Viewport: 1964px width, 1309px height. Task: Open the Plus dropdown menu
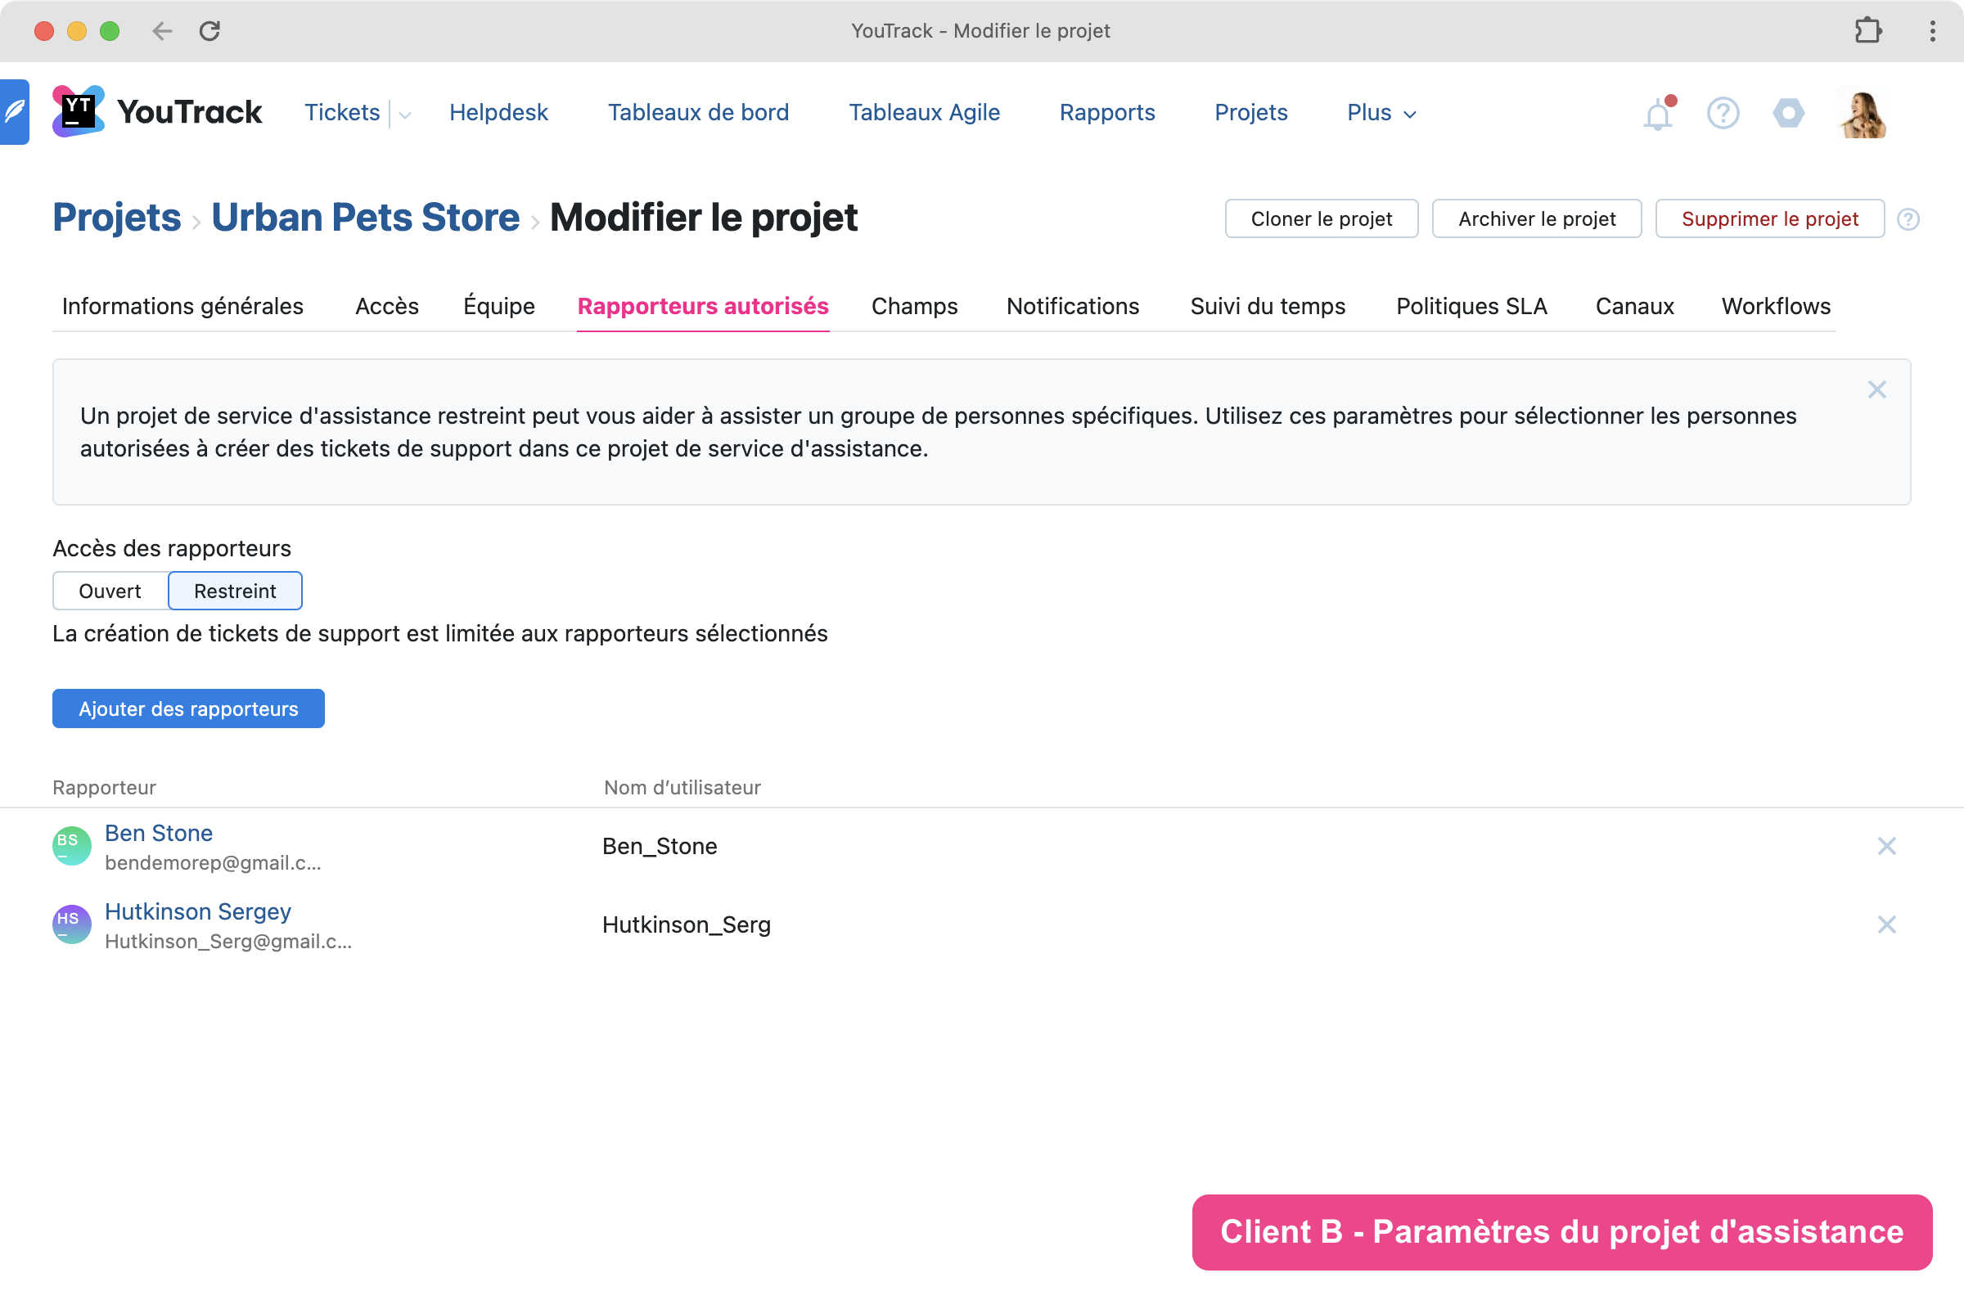click(x=1381, y=113)
